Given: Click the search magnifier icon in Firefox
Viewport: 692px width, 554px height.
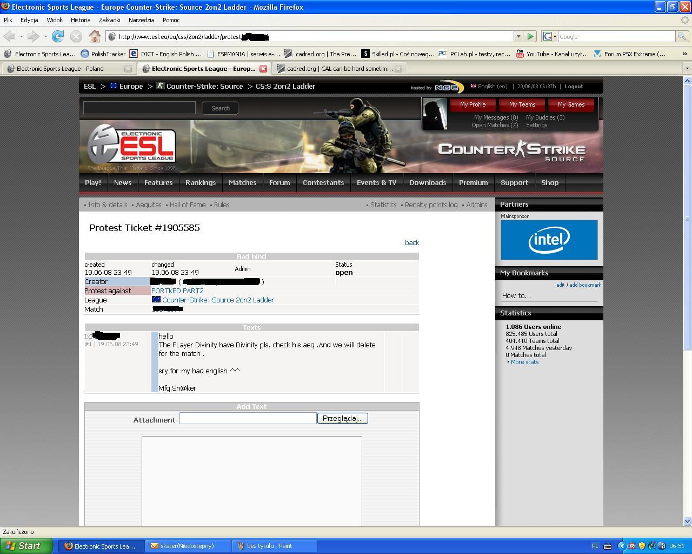Looking at the screenshot, I should 682,37.
